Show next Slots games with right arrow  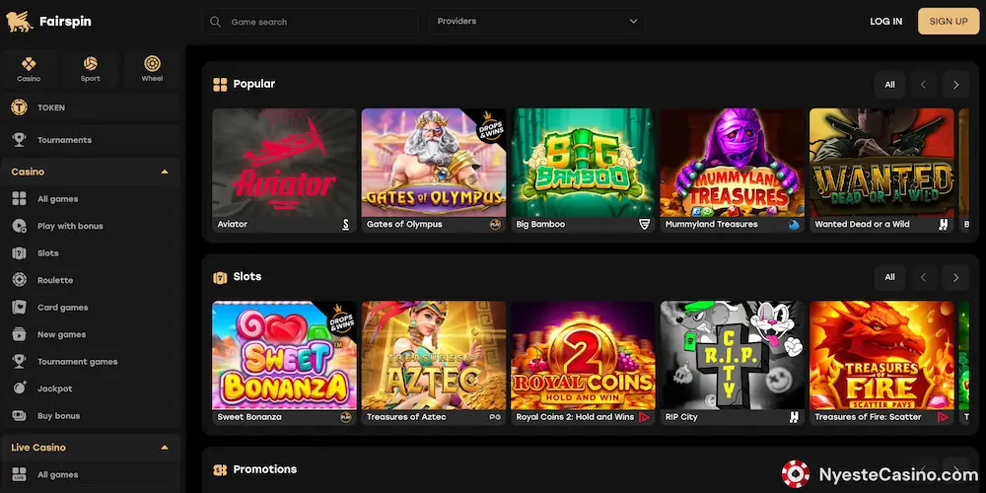(955, 277)
